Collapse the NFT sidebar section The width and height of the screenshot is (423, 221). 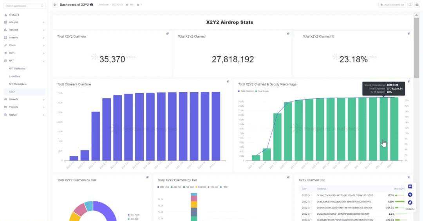[23, 61]
